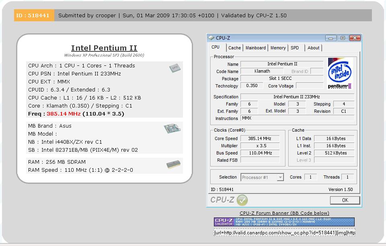Click the Multiplier value x 3.5

point(260,146)
